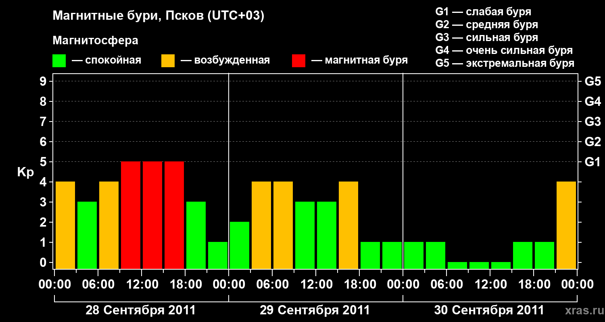Click the 'G4' label on right axis
The width and height of the screenshot is (605, 322).
(592, 102)
